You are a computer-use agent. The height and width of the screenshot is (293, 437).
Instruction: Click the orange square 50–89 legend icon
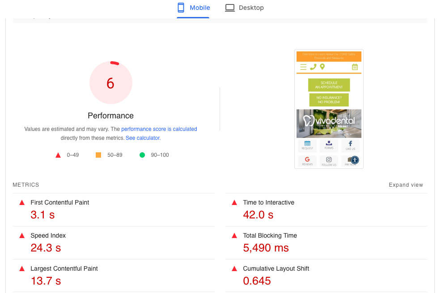click(x=98, y=155)
